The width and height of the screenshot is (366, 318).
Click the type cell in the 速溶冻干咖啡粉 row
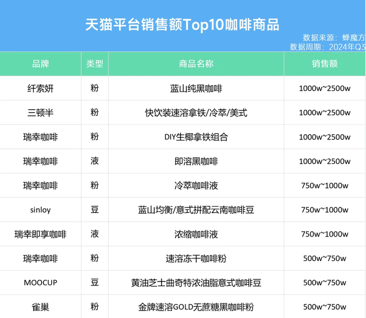tap(95, 258)
